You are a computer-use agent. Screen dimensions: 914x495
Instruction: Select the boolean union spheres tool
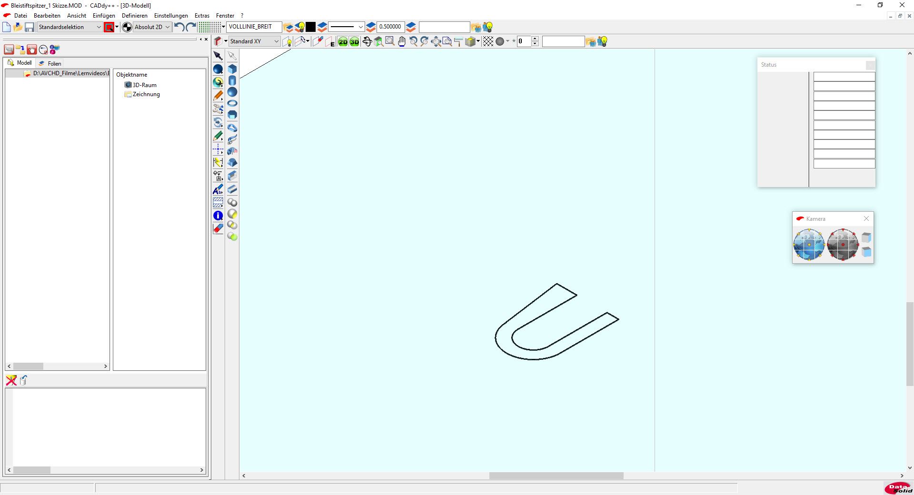[x=232, y=202]
